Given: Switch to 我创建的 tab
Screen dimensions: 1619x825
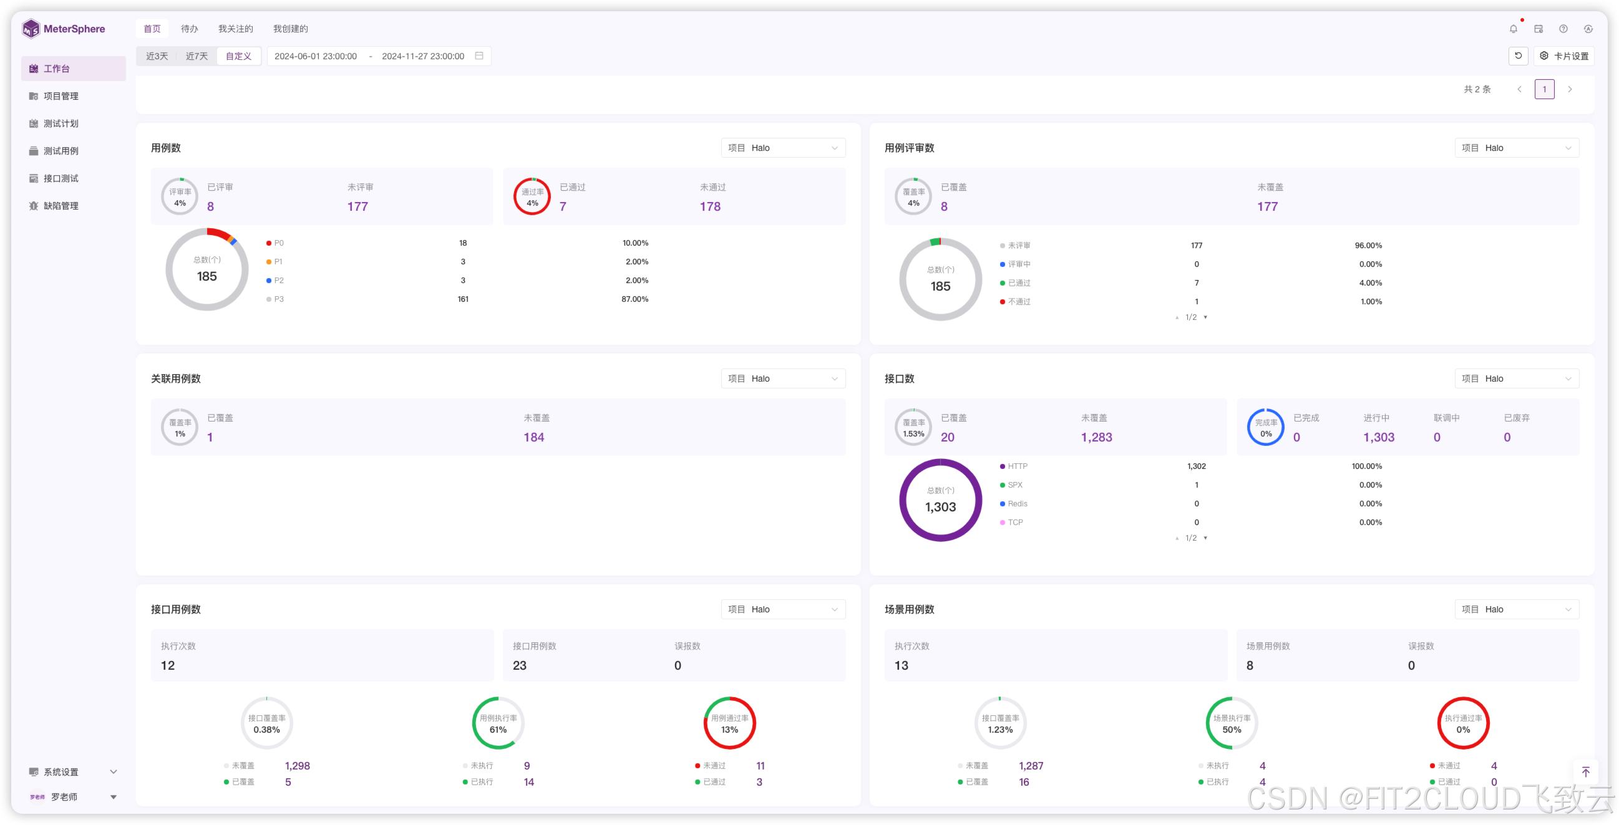Looking at the screenshot, I should pos(290,29).
